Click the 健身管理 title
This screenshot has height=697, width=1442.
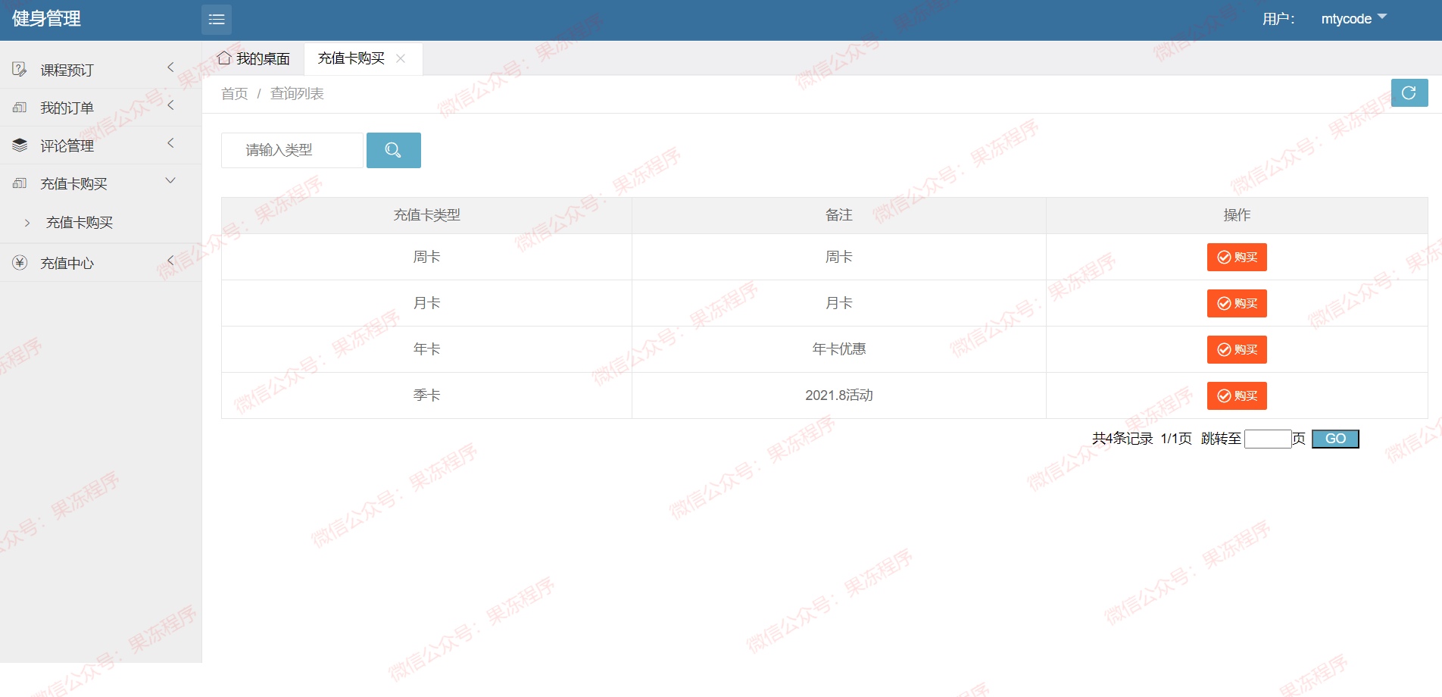tap(46, 19)
